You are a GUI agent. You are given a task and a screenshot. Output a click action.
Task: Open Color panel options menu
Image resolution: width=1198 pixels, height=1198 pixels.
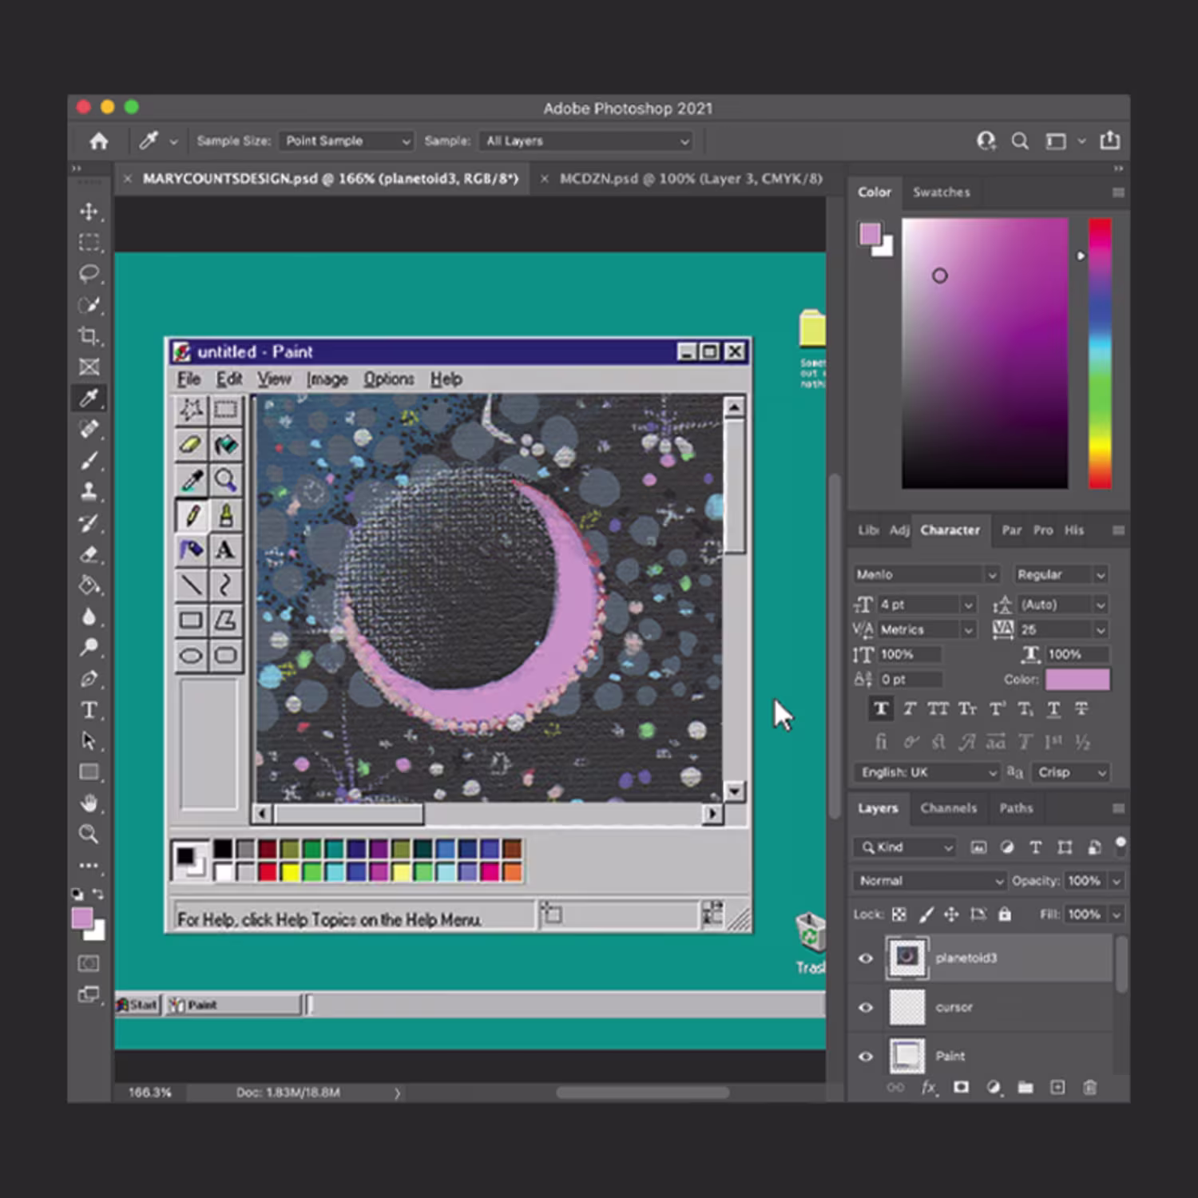1118,192
